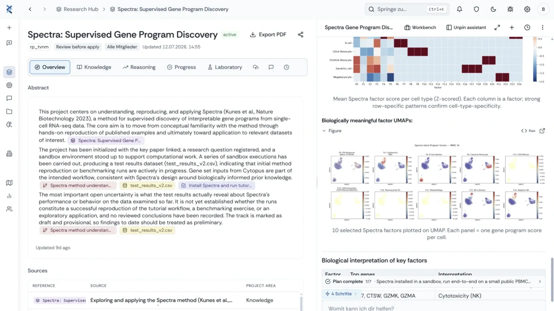Expand assistant panel to fullscreen
Viewport: 554px width, 311px height.
pyautogui.click(x=497, y=27)
